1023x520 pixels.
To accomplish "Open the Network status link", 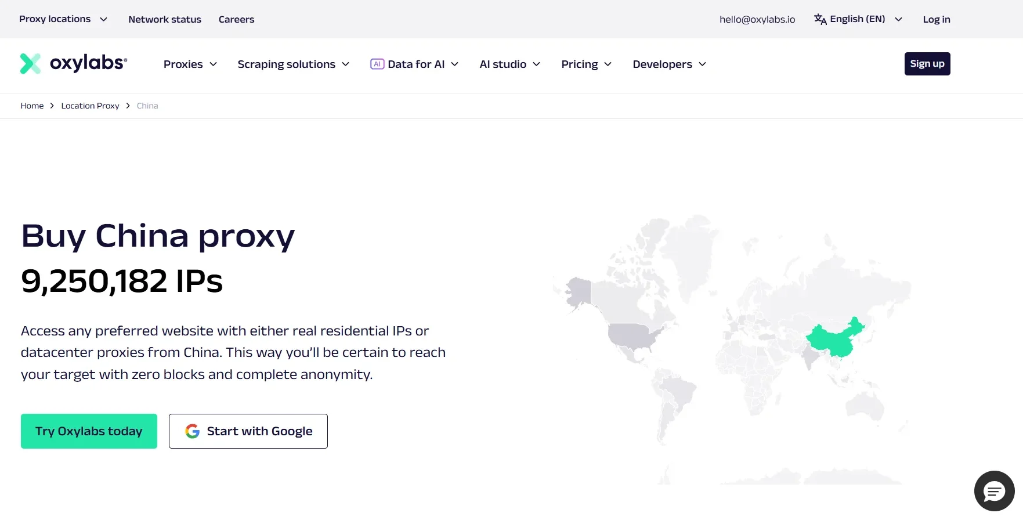I will click(x=165, y=19).
